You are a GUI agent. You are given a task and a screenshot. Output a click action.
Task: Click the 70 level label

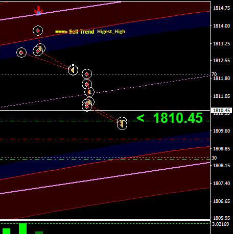point(214,74)
